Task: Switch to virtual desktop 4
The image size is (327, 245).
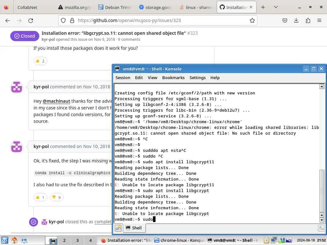Action: [90, 241]
